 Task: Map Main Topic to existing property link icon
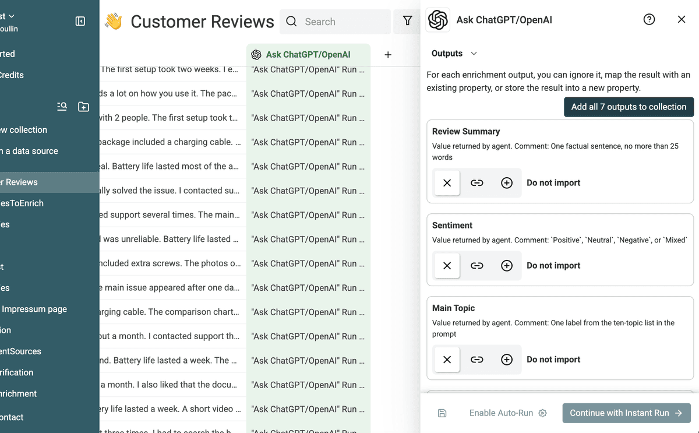[477, 360]
